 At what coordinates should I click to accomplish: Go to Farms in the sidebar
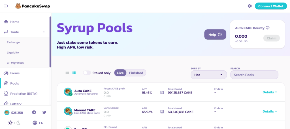click(x=15, y=73)
